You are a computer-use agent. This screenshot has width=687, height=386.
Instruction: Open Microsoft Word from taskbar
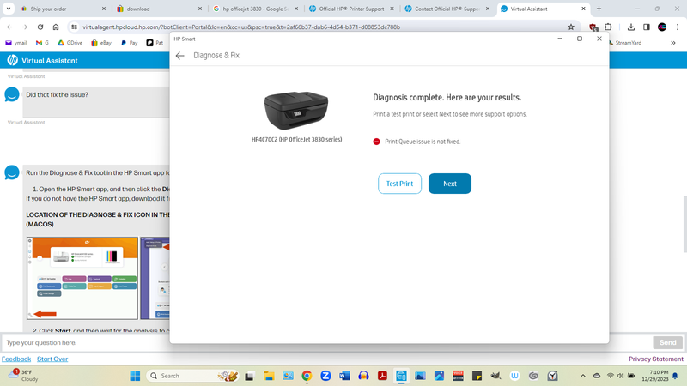coord(344,376)
